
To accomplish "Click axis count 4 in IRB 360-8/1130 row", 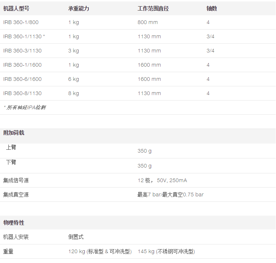I will point(208,93).
